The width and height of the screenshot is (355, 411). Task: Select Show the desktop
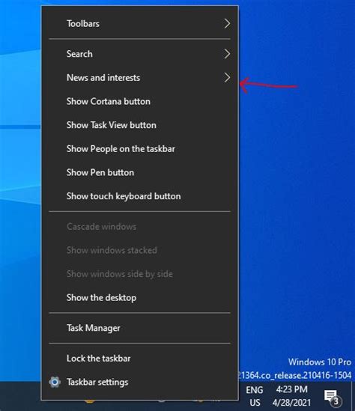point(139,298)
